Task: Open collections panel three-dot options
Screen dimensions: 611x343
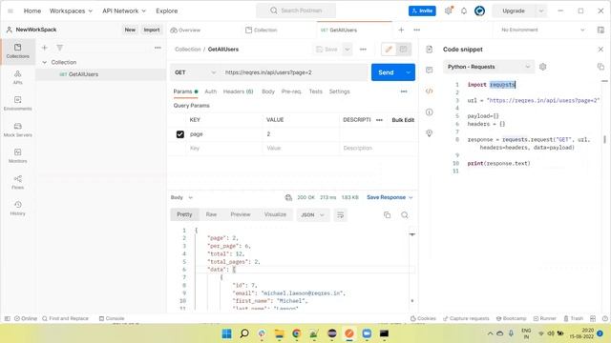Action: pyautogui.click(x=158, y=48)
